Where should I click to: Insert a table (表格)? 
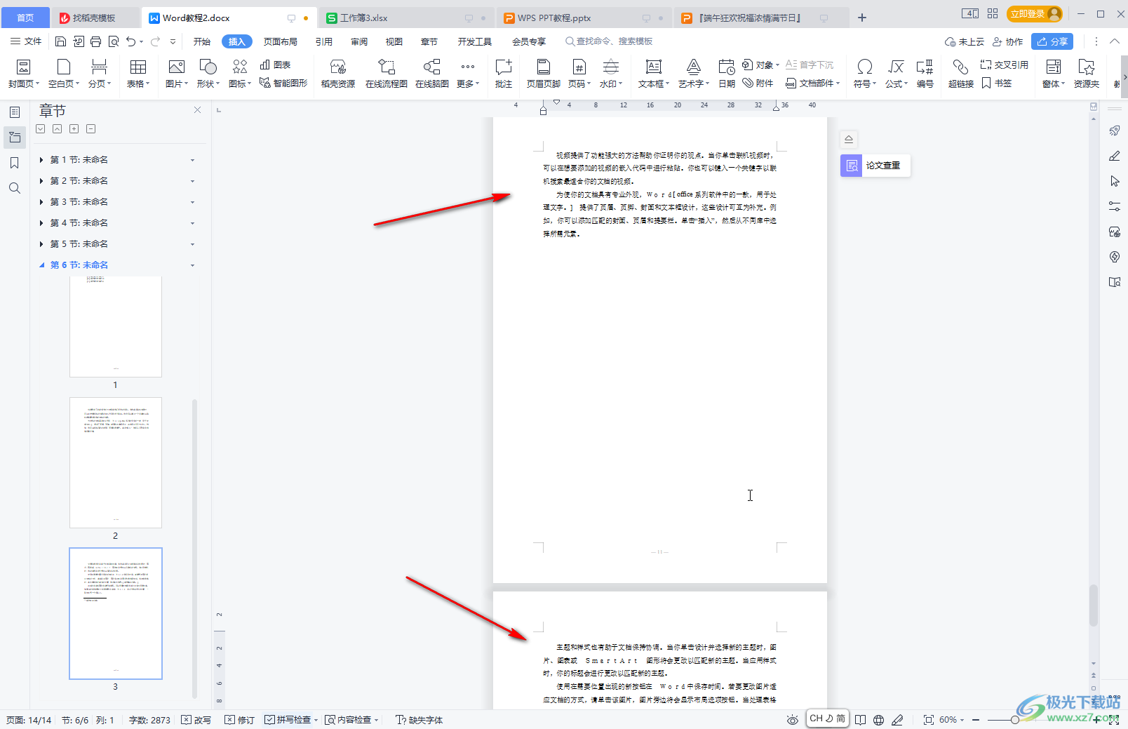pos(138,74)
